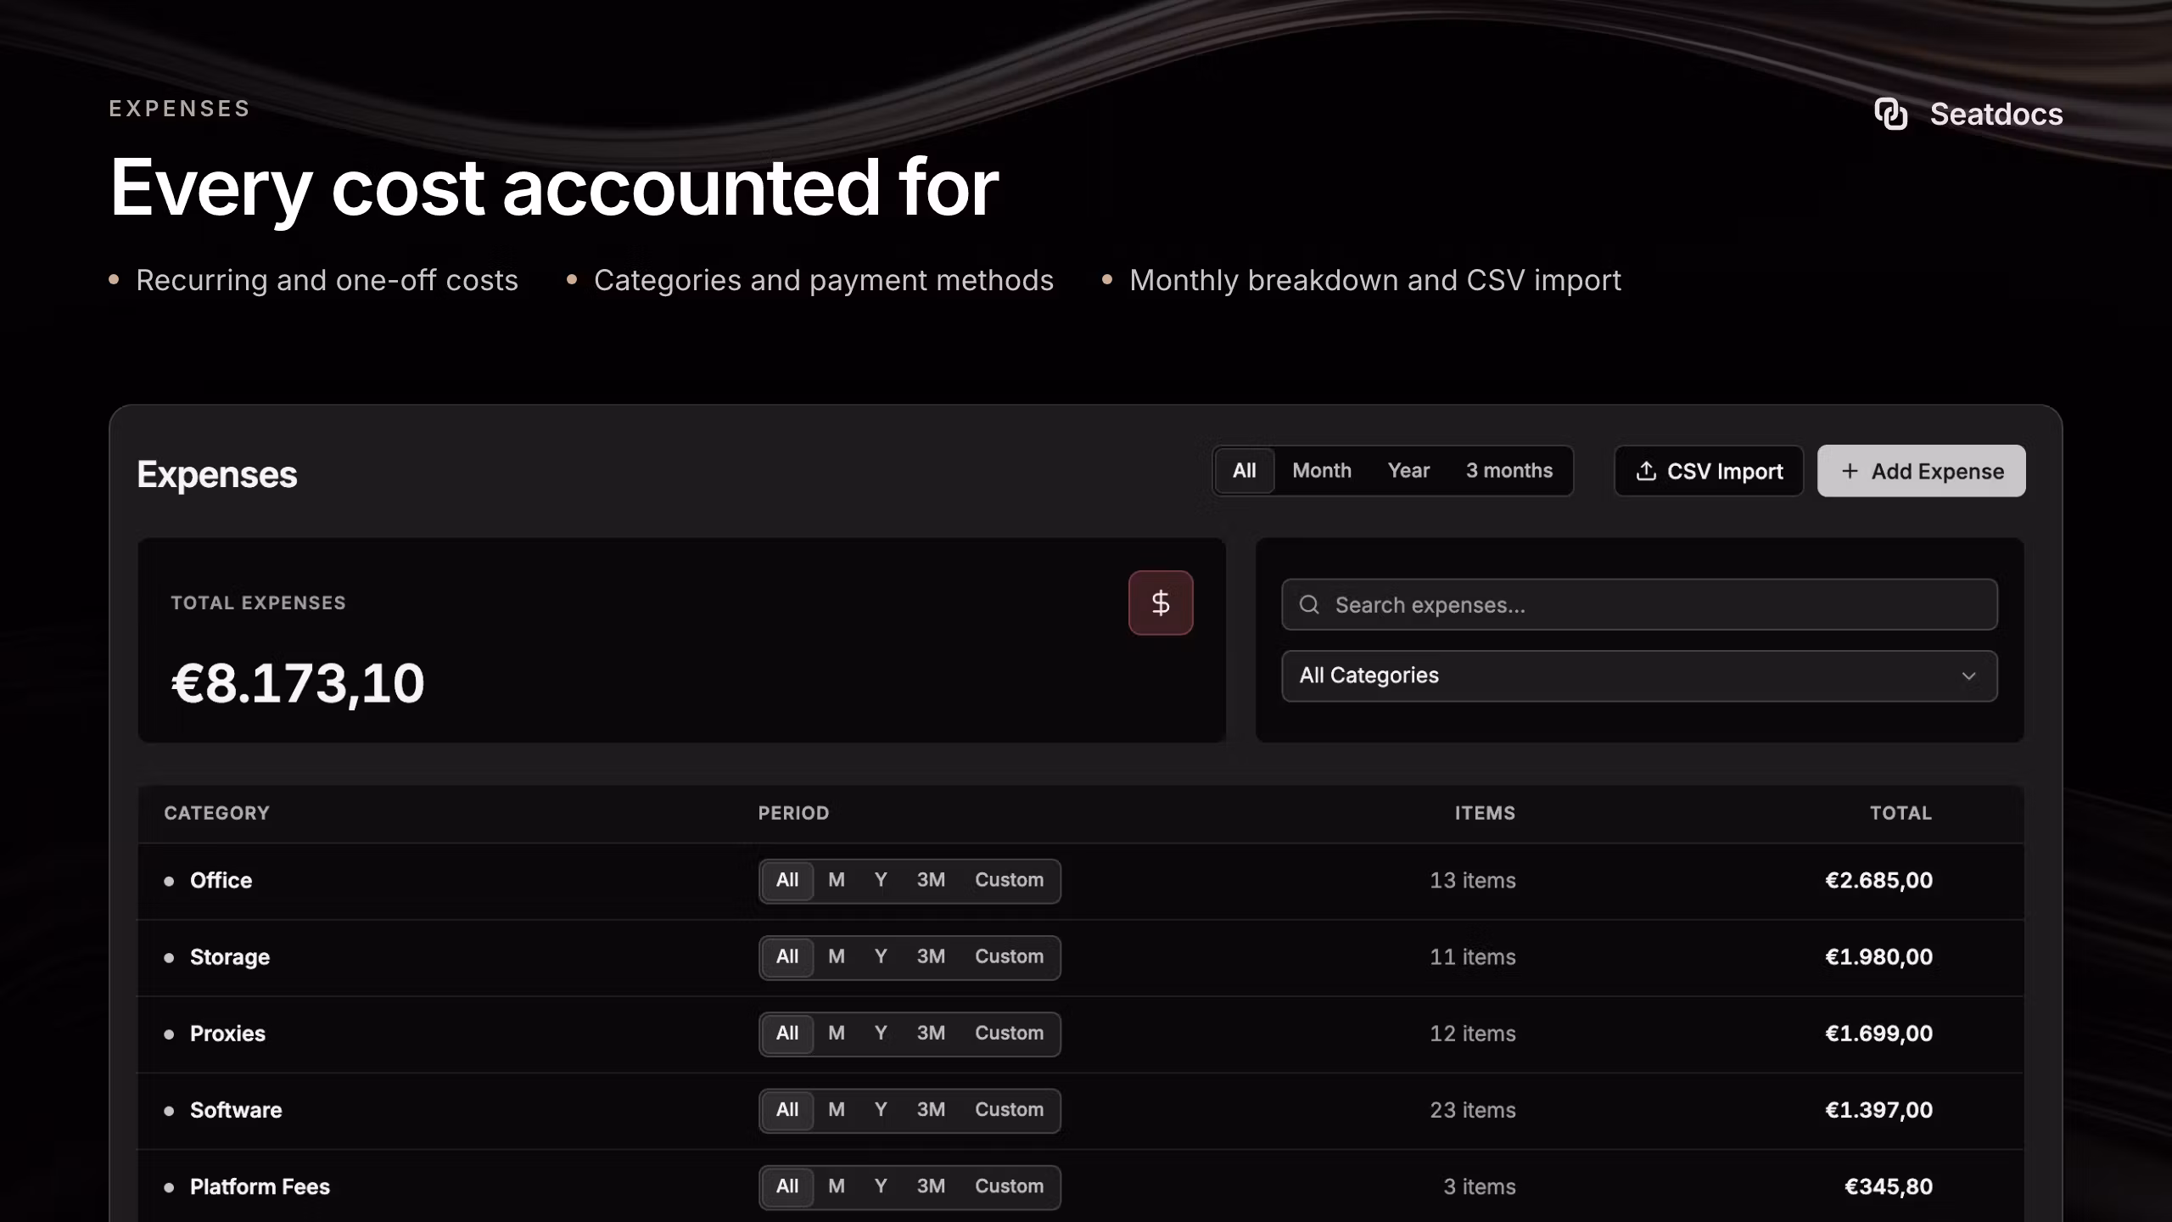Click the bullet dot beside Software

tap(169, 1110)
